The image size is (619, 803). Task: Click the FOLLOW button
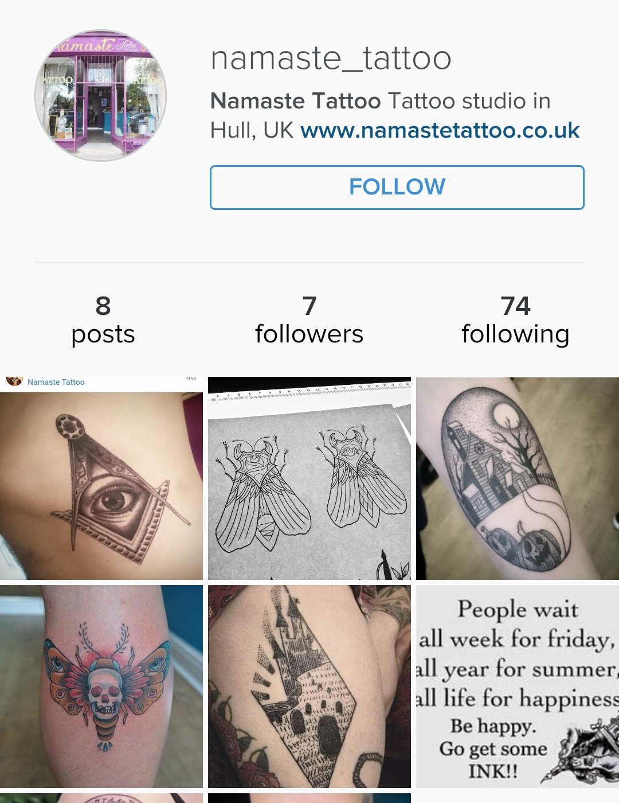397,188
